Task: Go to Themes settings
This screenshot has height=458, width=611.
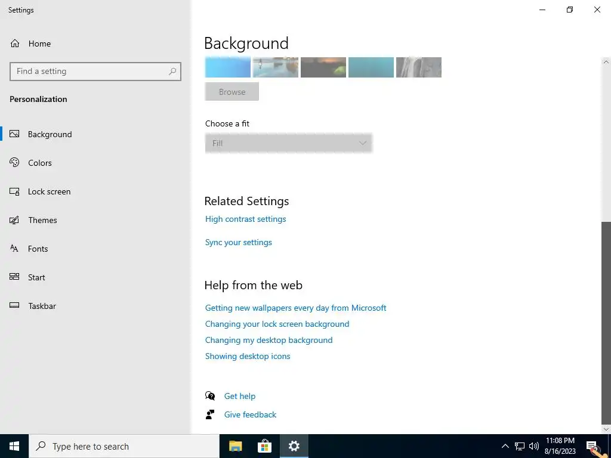Action: 42,220
